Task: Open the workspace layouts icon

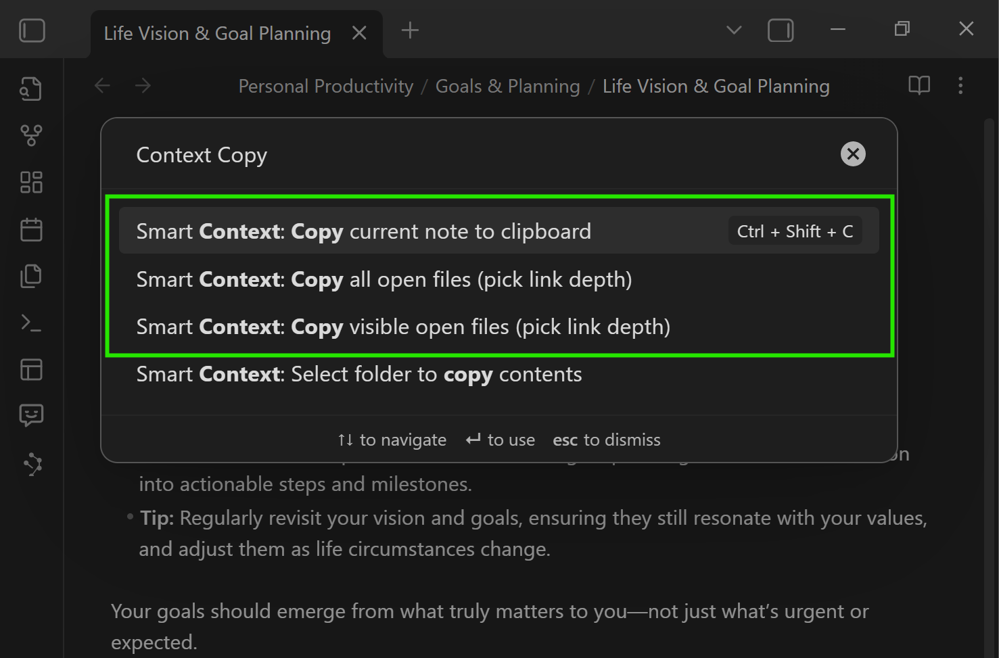Action: click(30, 369)
